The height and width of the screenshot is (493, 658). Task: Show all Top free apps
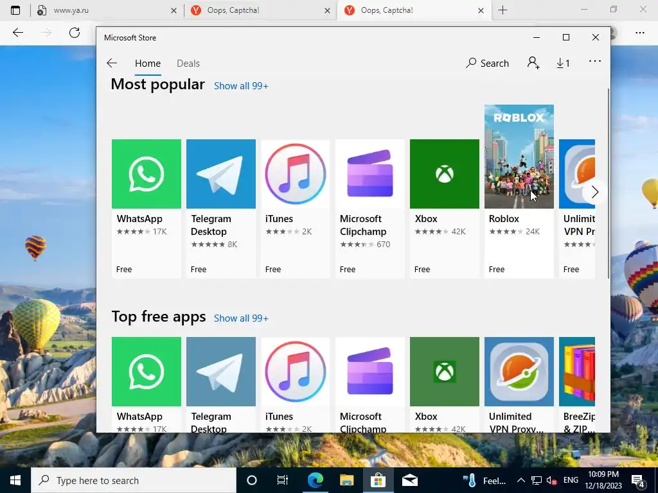pos(241,318)
